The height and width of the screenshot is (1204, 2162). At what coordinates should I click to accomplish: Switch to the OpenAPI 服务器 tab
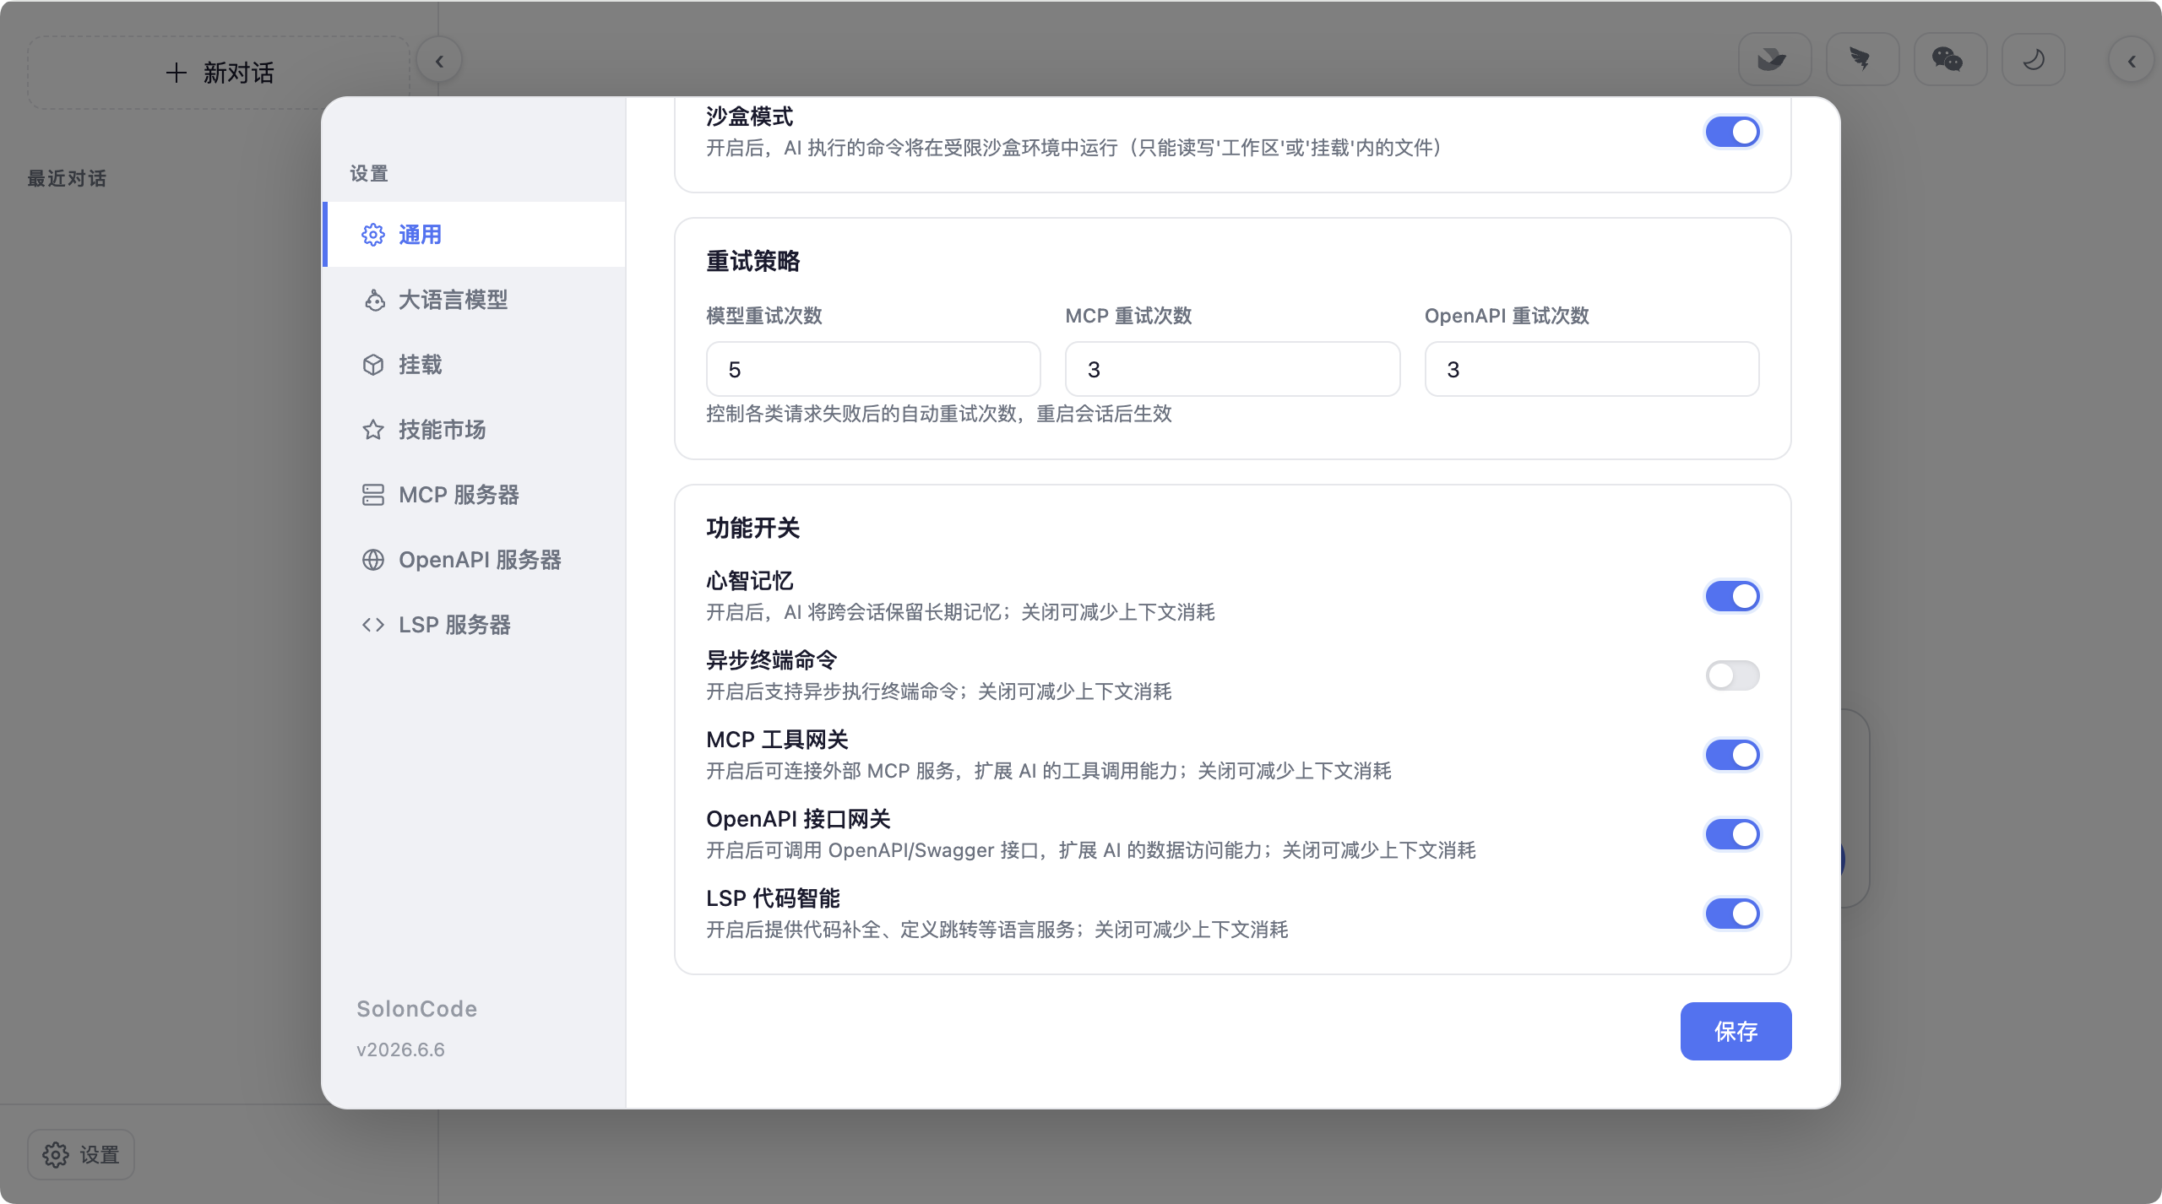point(474,560)
